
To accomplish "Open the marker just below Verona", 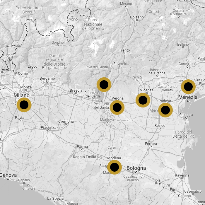I will click(117, 107).
